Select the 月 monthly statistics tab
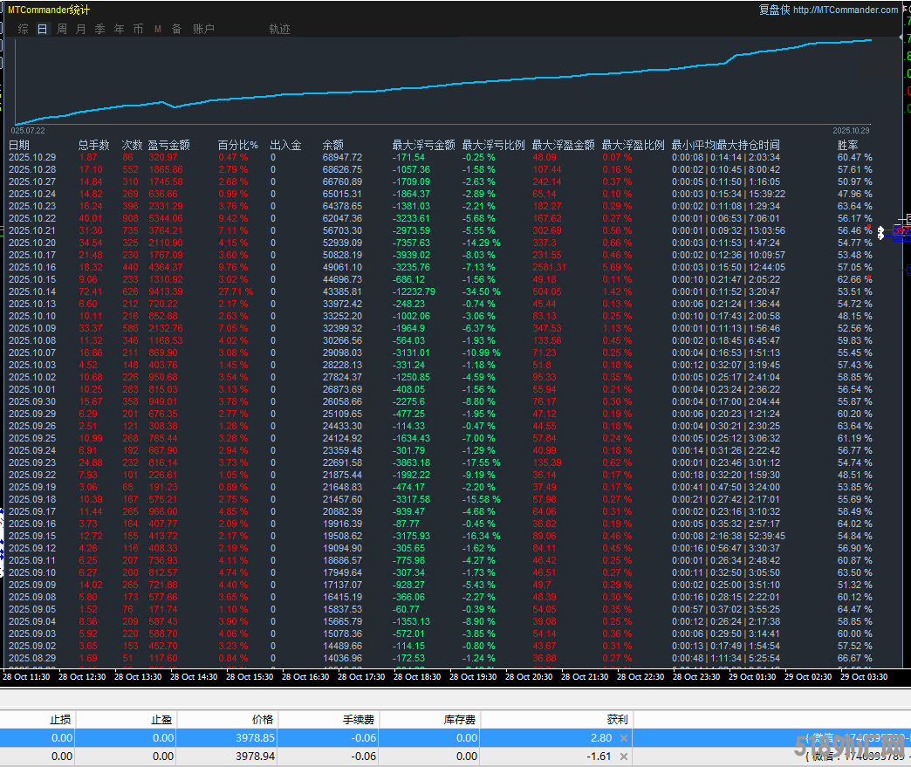Viewport: 911px width, 767px height. (81, 29)
